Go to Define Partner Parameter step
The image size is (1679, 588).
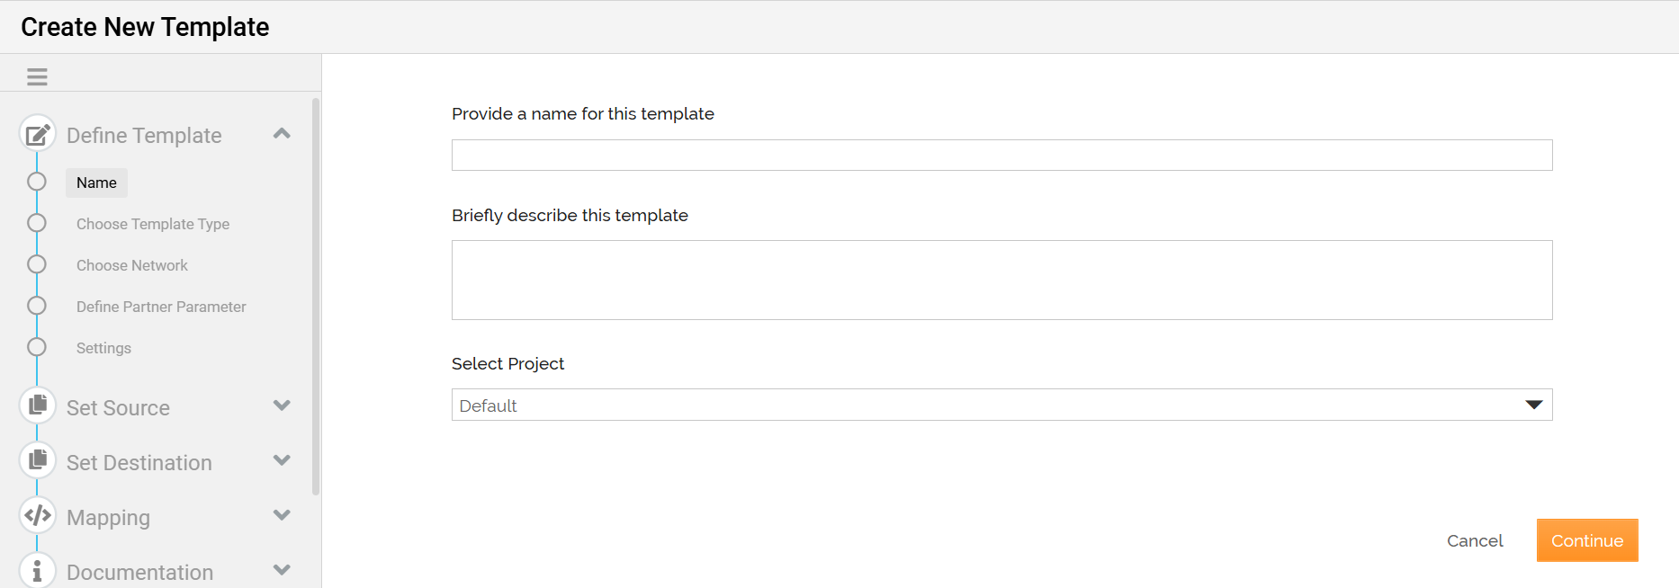(161, 307)
